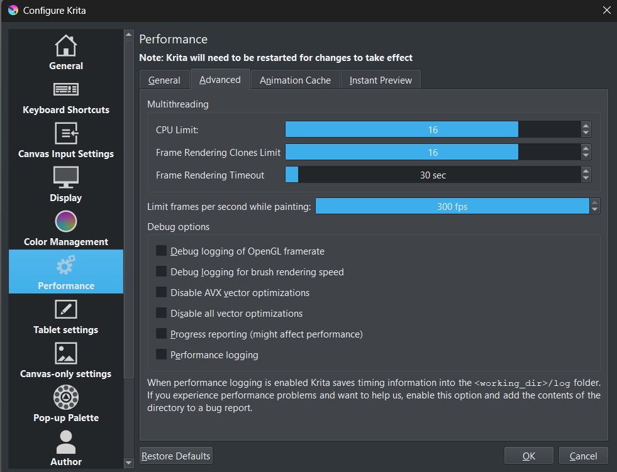
Task: Raise Frame Rendering Clones Limit value
Action: (586, 148)
